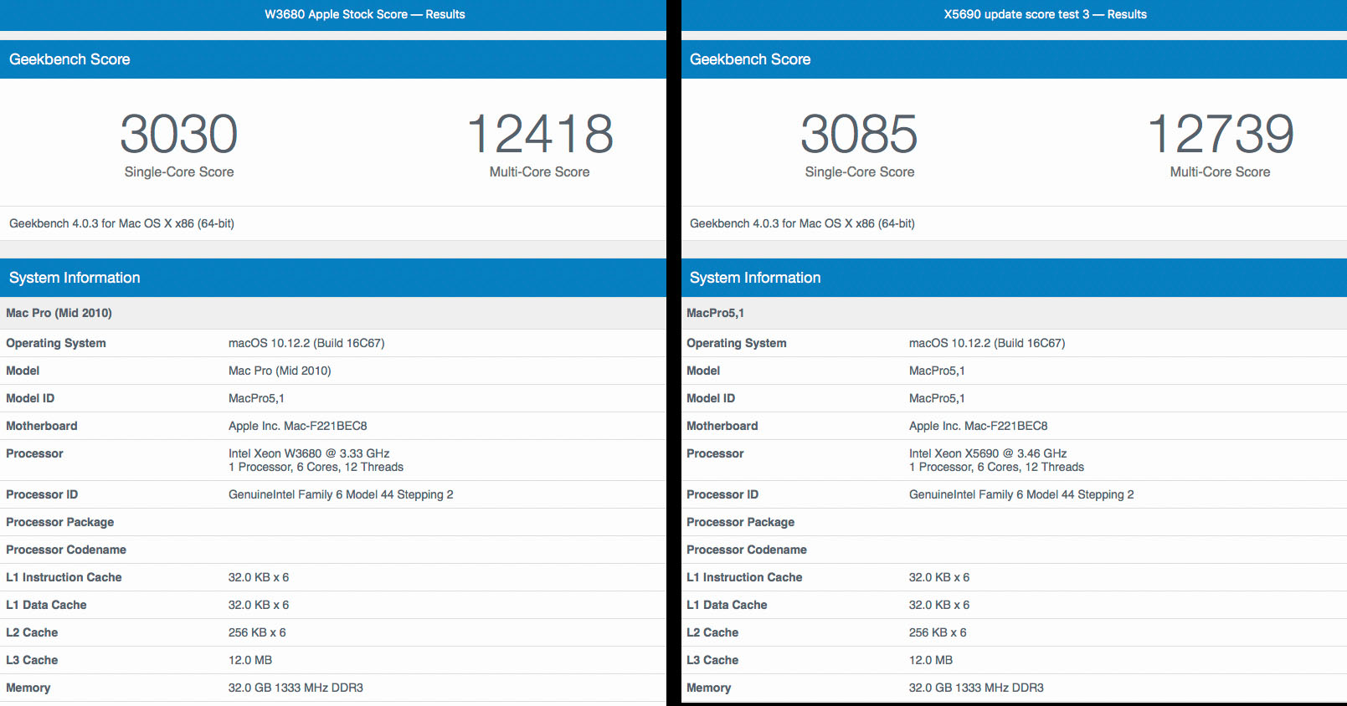The image size is (1347, 706).
Task: Click left panel Operating System label
Action: pos(56,343)
